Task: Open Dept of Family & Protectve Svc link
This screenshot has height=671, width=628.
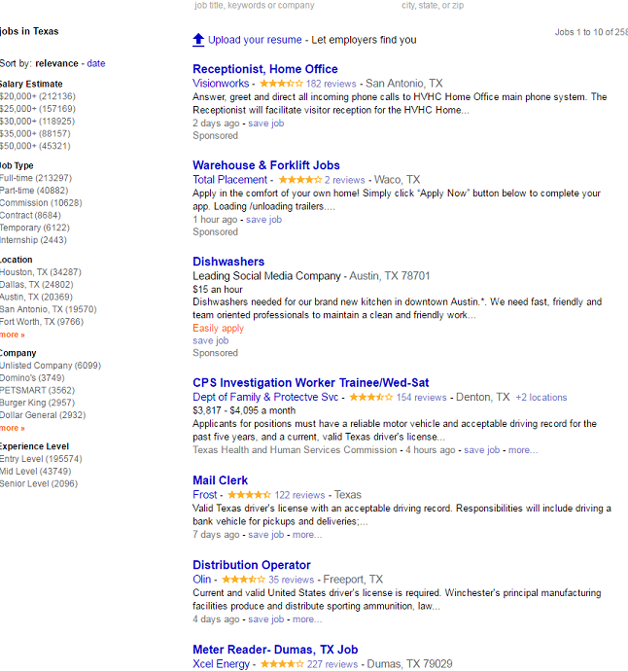Action: point(265,397)
